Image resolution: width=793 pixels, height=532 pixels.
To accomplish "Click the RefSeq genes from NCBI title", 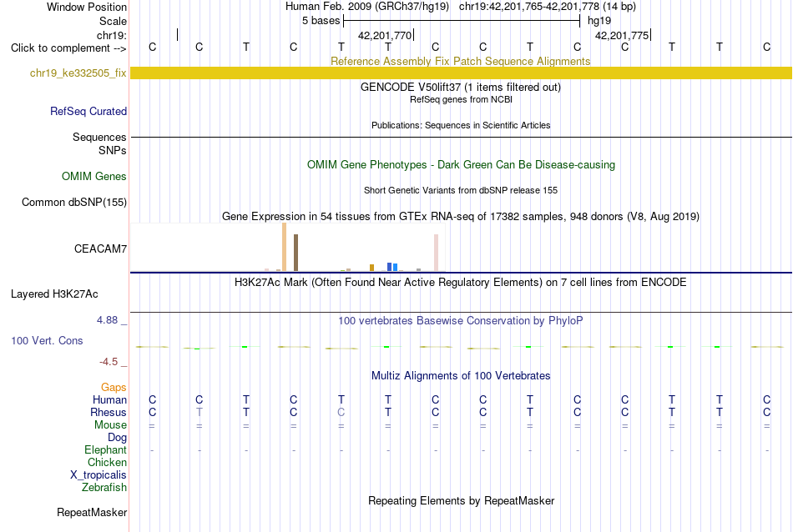I will 461,99.
